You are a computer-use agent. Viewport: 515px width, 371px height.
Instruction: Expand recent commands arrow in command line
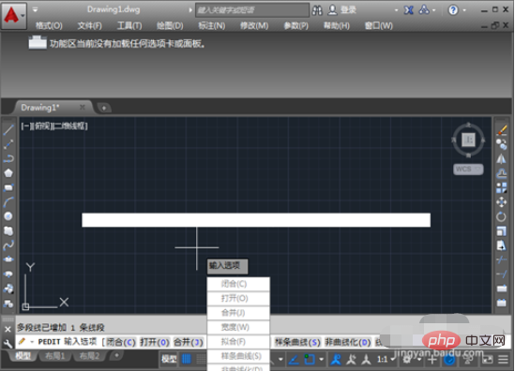(x=32, y=342)
